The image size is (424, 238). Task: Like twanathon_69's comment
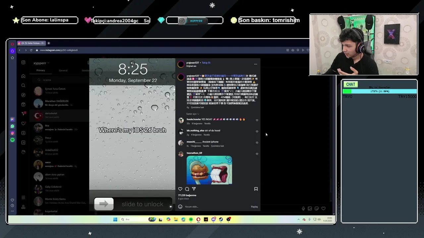click(257, 154)
